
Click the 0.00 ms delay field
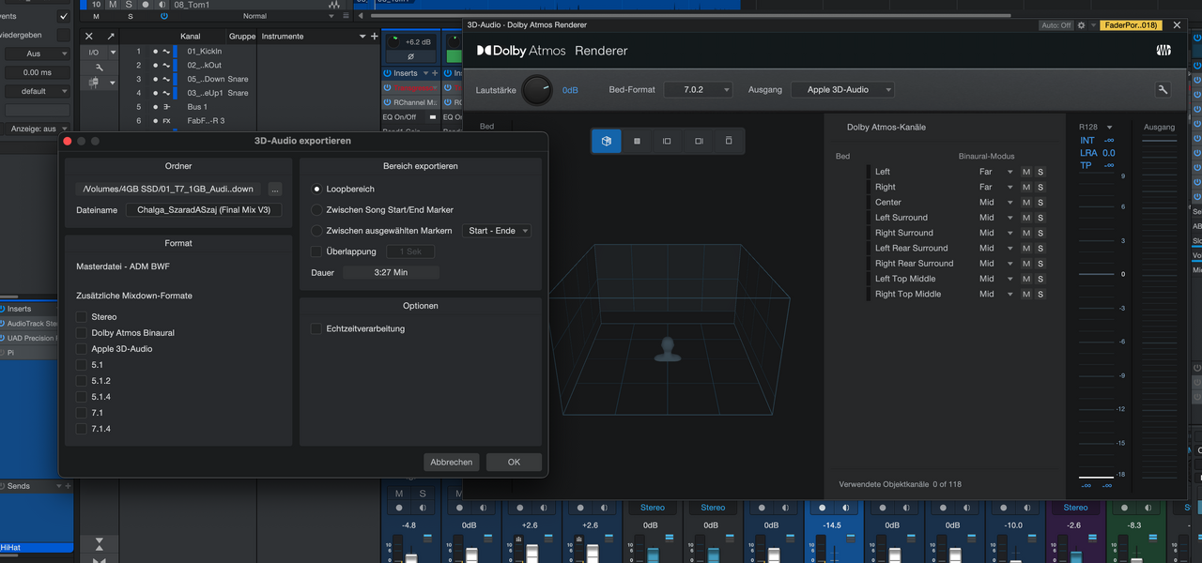coord(38,72)
